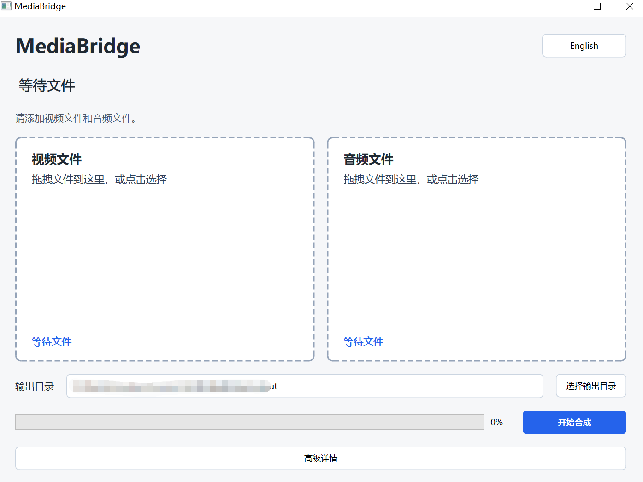The width and height of the screenshot is (643, 482).
Task: Click the large 等待文件 status heading
Action: [x=47, y=85]
